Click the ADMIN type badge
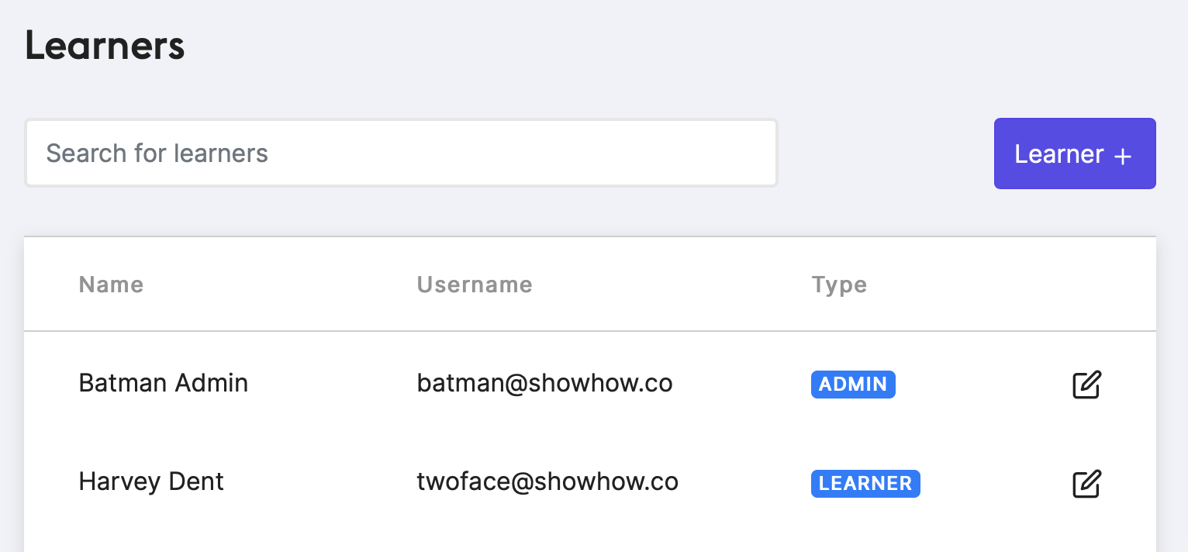The height and width of the screenshot is (552, 1188). tap(853, 385)
